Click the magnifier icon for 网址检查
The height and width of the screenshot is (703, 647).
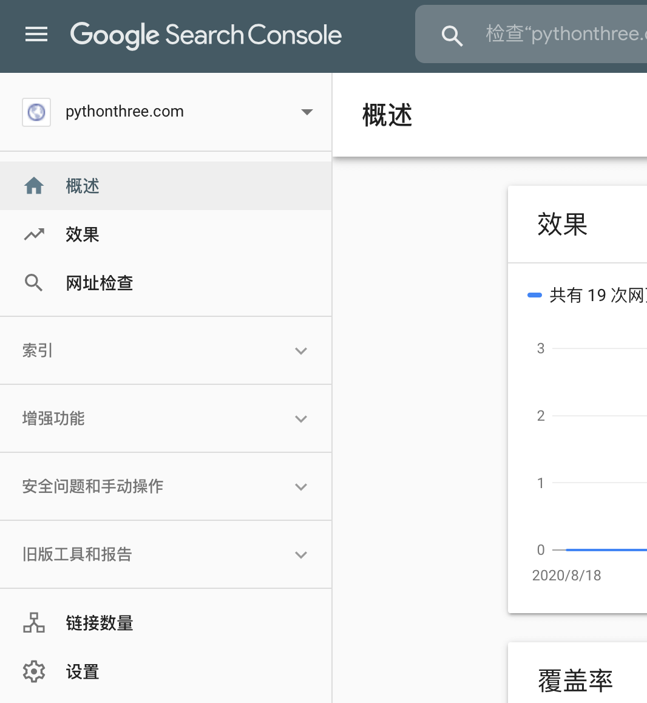click(33, 283)
